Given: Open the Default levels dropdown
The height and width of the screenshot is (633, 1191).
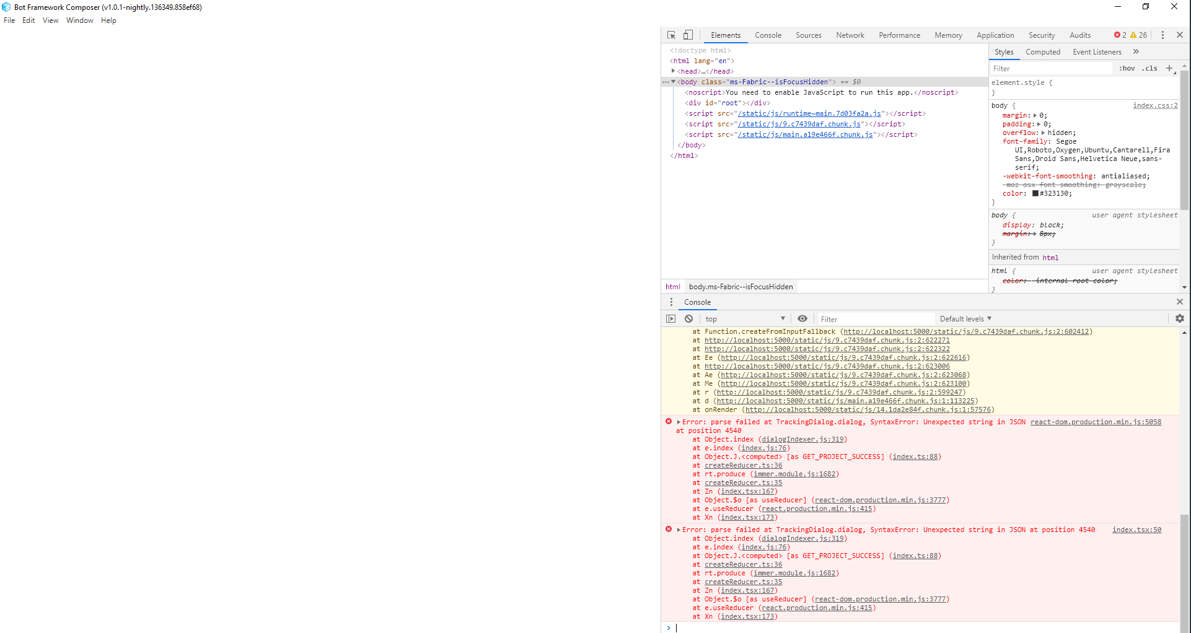Looking at the screenshot, I should click(x=965, y=318).
